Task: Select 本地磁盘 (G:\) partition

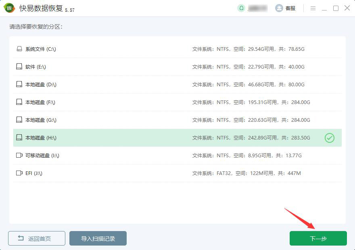Action: pyautogui.click(x=41, y=120)
